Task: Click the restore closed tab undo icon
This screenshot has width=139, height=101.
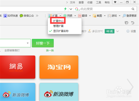Action: click(x=133, y=23)
